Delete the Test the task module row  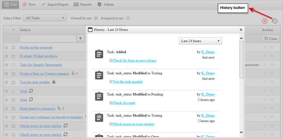pyautogui.click(x=272, y=82)
